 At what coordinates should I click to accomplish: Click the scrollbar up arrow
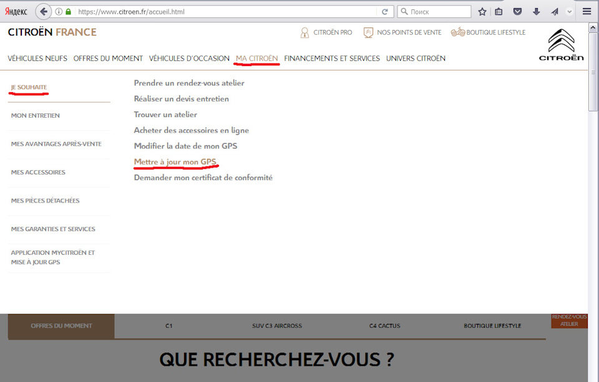click(593, 27)
